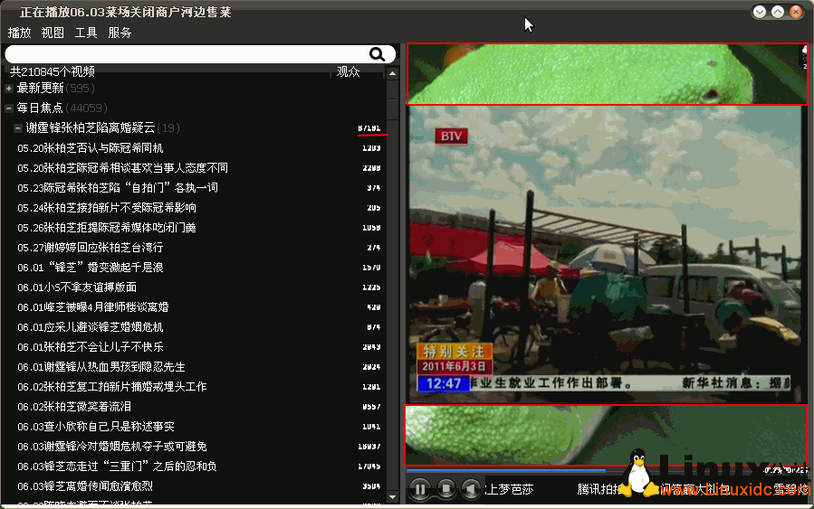Play 06.03锋芝恋走过“三重门”之后的忍和负
814x509 pixels.
click(x=118, y=466)
